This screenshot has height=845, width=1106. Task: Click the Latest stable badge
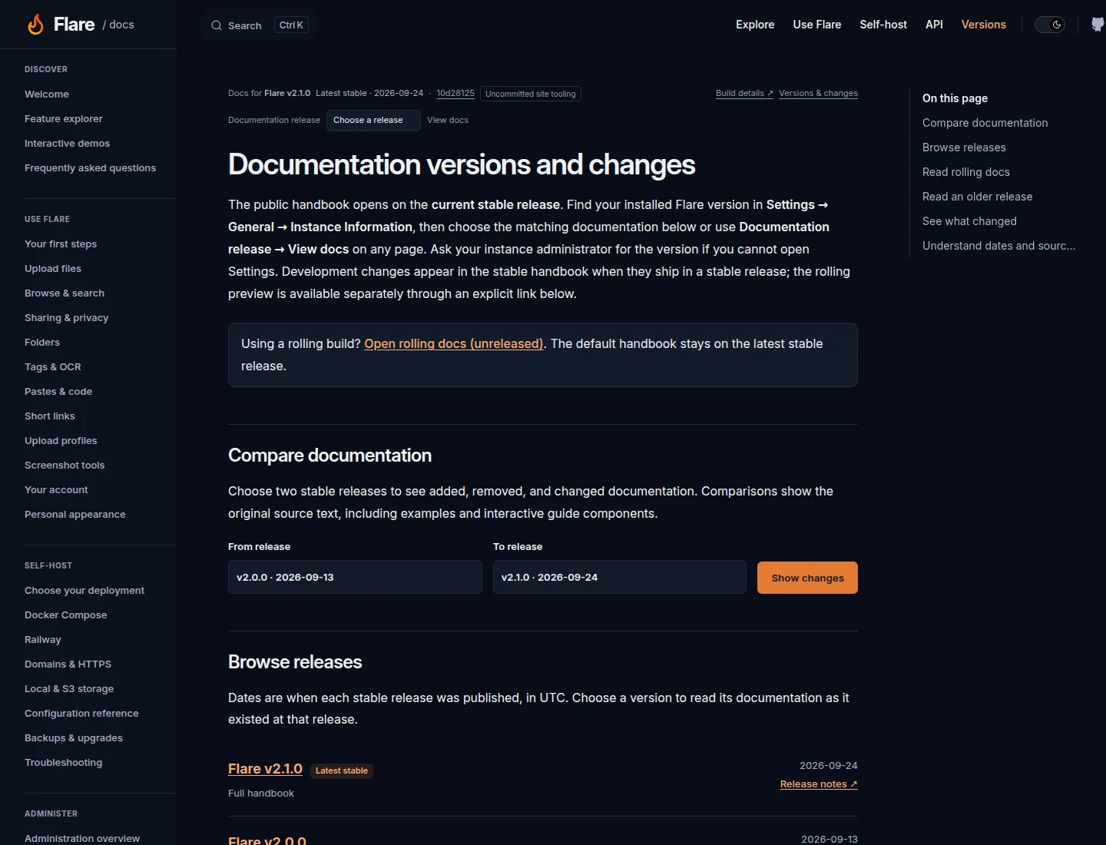[342, 770]
